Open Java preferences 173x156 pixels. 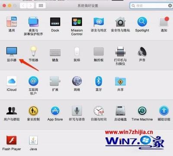tap(33, 140)
